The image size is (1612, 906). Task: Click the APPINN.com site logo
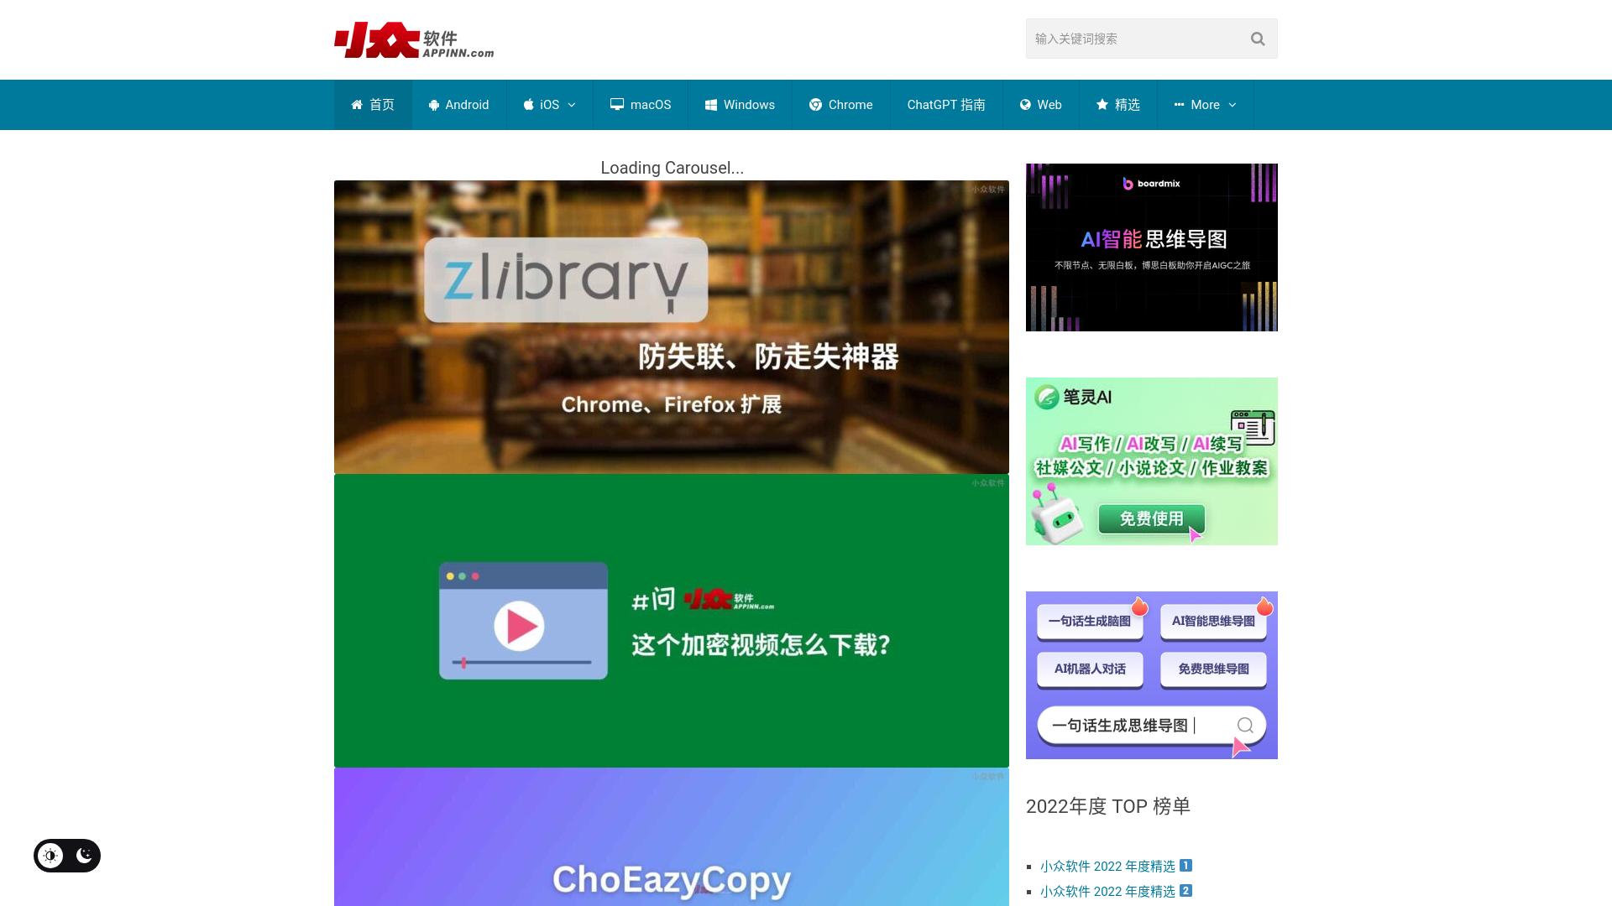[414, 39]
